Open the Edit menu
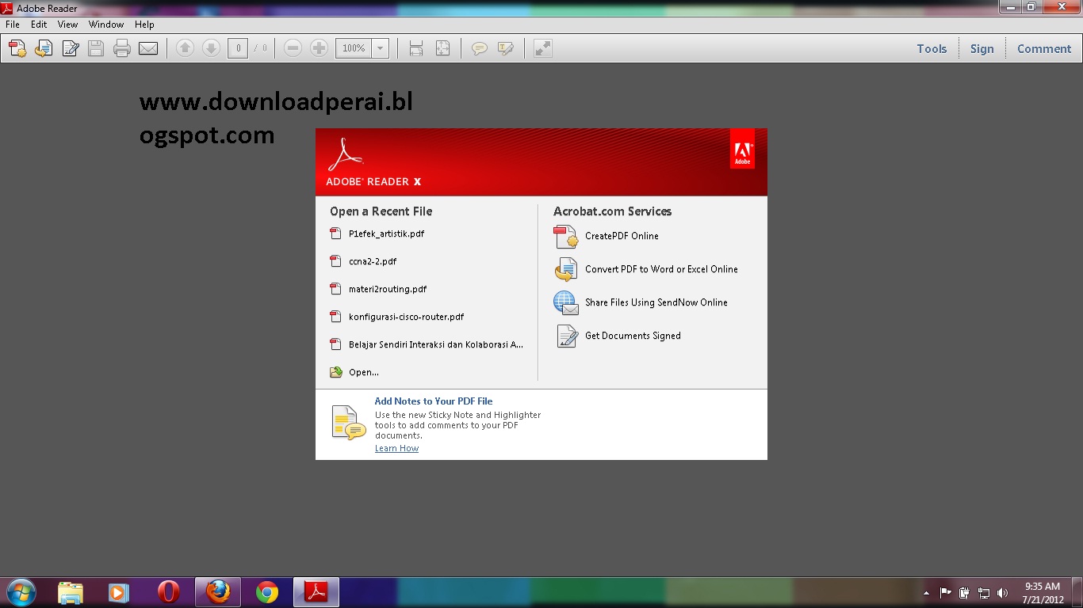This screenshot has width=1083, height=608. 39,25
